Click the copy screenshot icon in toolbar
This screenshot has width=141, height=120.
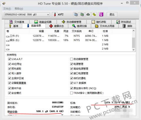click(82, 14)
